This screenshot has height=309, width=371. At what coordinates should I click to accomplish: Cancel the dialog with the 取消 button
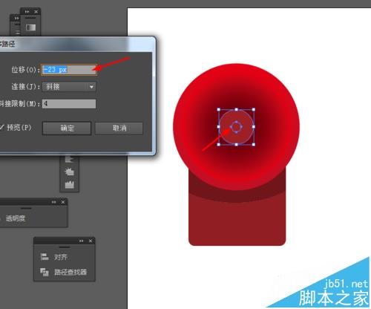(119, 128)
